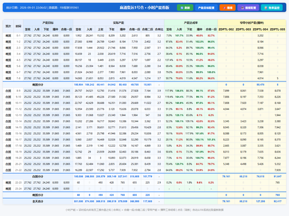
Task: Select time slot 0-1 cell
Action: click(18, 36)
